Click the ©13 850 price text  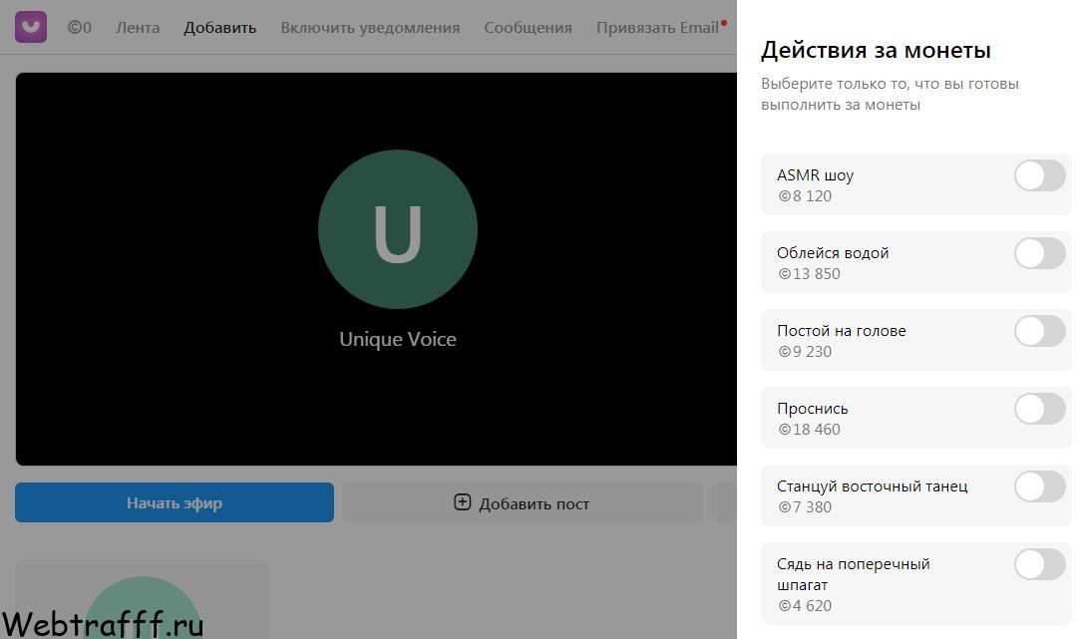[x=809, y=274]
